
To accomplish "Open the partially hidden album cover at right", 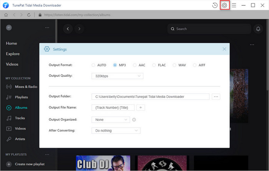I will click(x=239, y=96).
